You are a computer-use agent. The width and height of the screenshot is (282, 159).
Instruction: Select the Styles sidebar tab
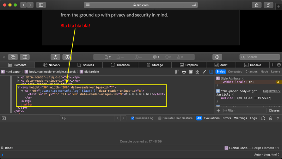(x=221, y=72)
